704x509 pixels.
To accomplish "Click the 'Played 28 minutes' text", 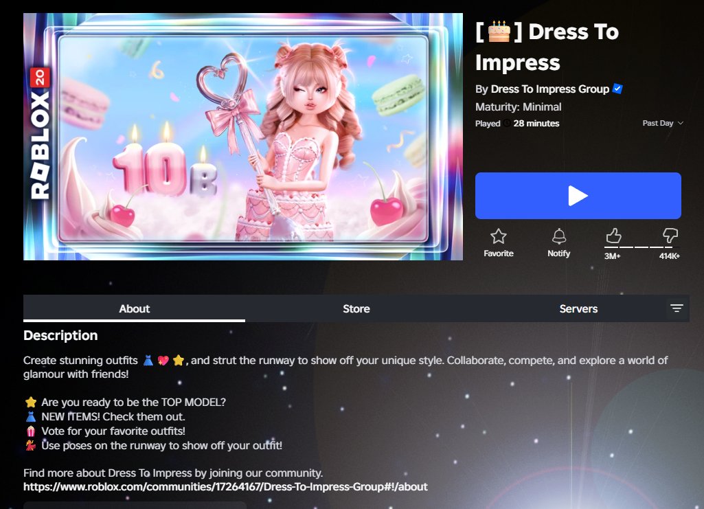I will [517, 124].
